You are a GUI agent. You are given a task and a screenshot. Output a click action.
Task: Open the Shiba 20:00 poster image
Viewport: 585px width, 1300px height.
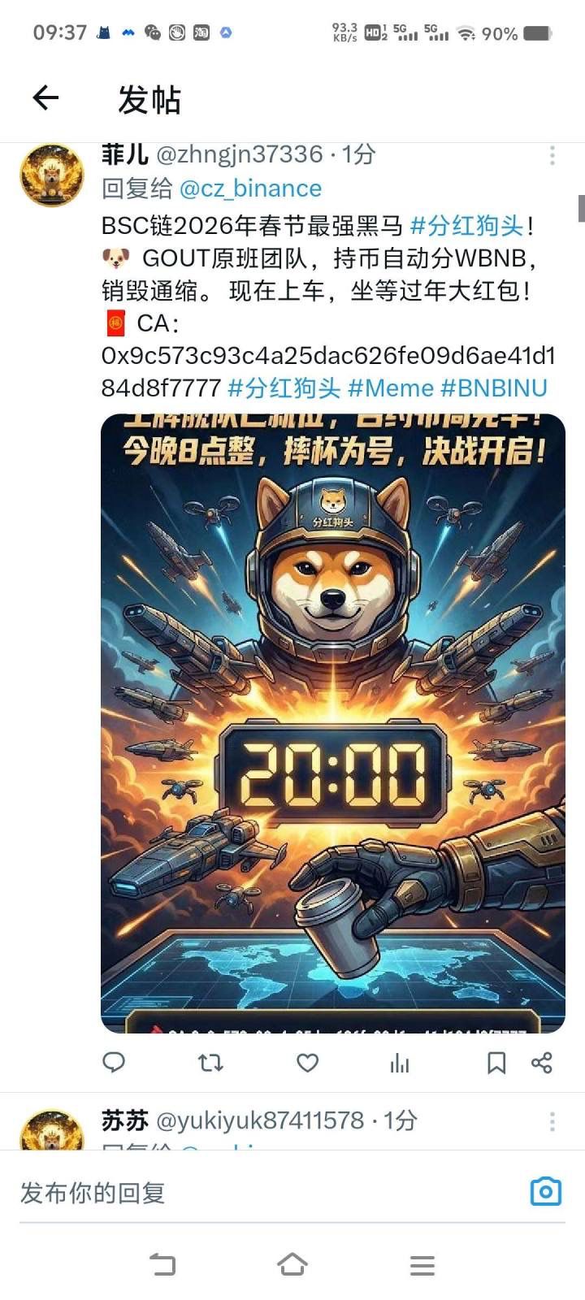333,723
